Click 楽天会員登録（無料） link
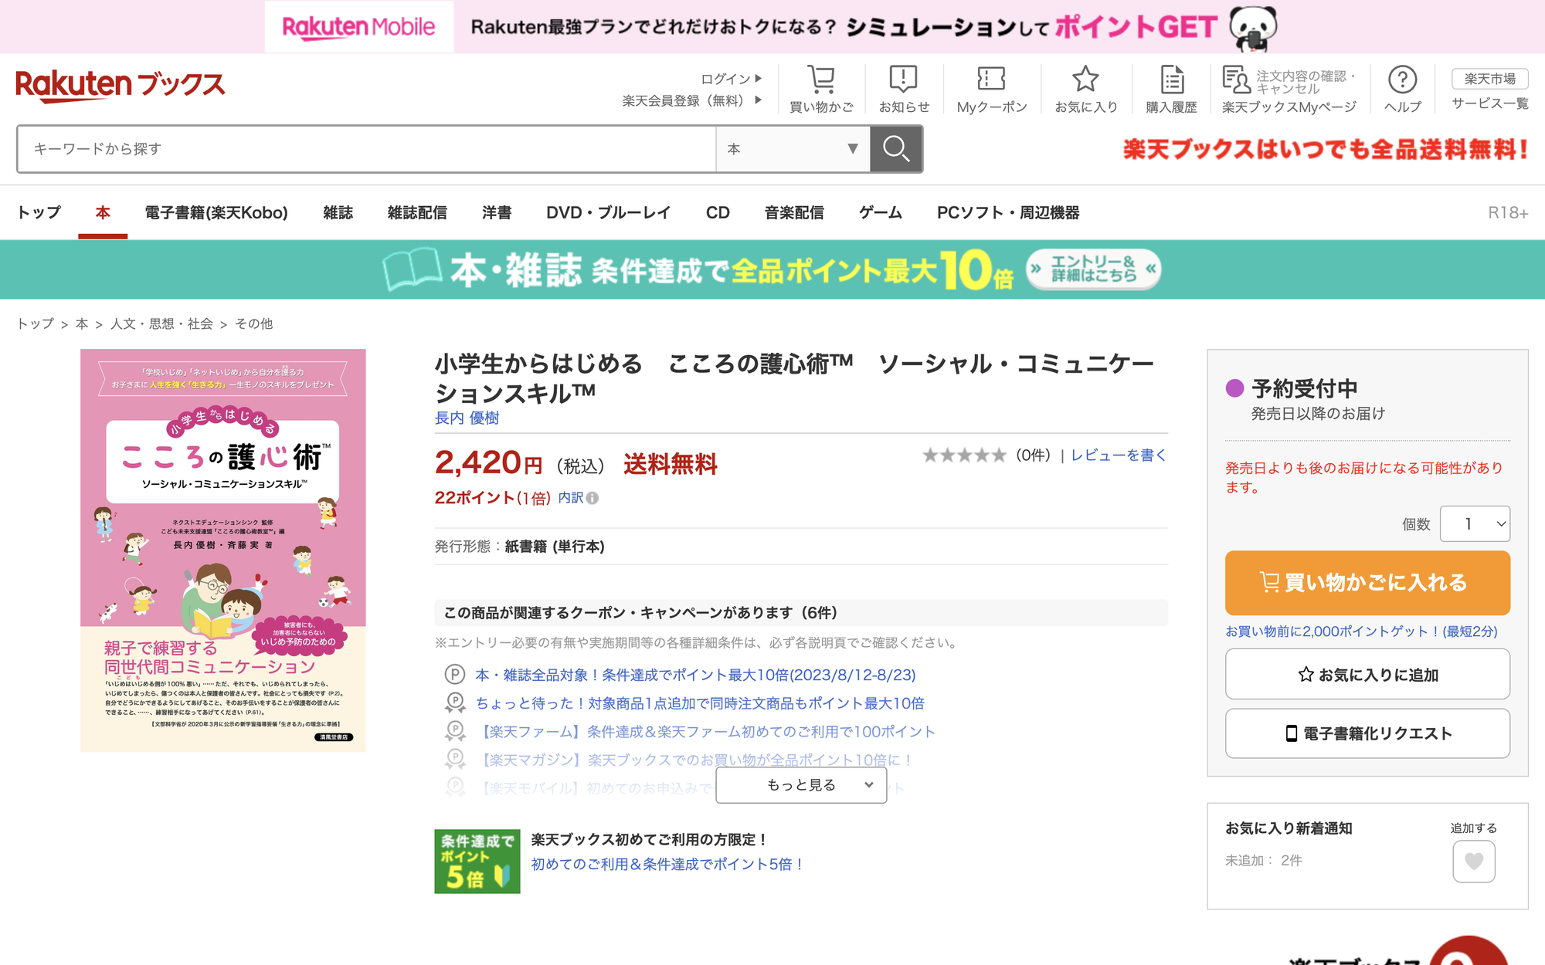 tap(691, 100)
